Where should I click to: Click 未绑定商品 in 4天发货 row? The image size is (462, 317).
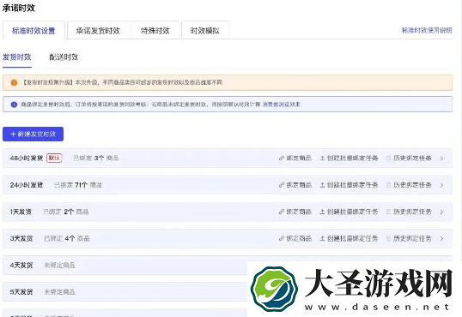[x=59, y=266]
